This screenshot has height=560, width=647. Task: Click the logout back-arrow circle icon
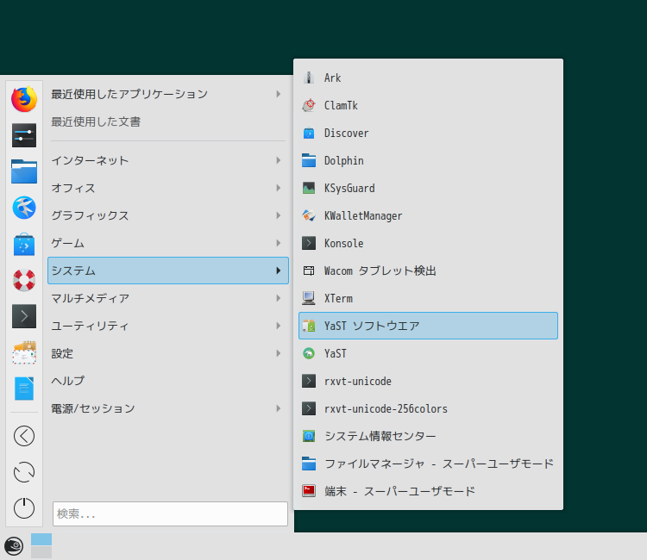(x=24, y=436)
